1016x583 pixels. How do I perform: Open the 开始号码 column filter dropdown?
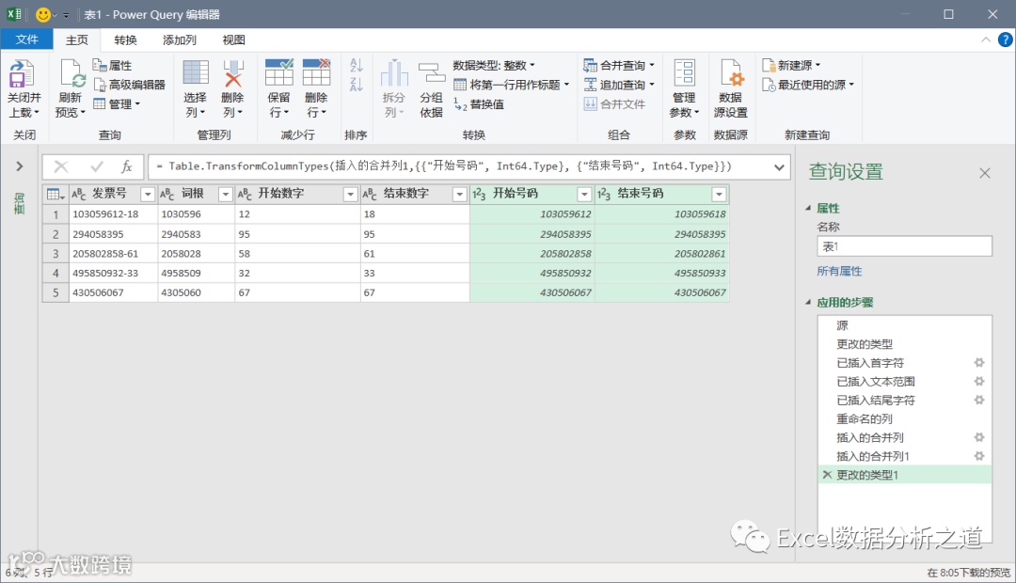pyautogui.click(x=584, y=195)
